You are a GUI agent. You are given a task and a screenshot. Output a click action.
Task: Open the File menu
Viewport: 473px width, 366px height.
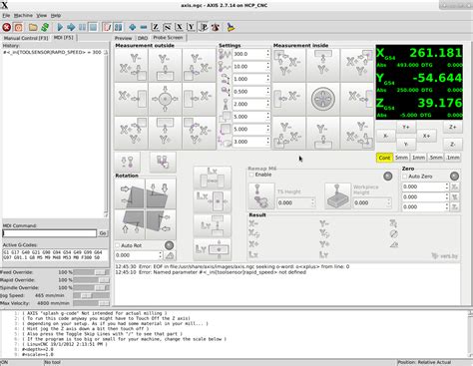[6, 16]
